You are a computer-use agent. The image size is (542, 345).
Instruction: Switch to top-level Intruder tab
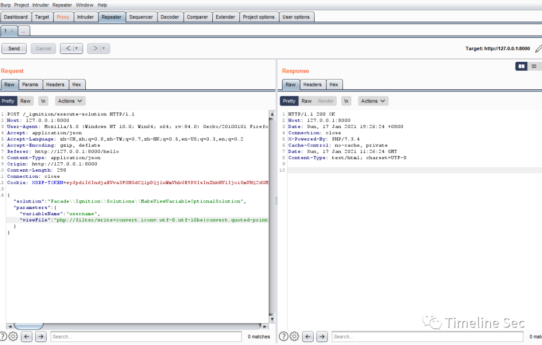pyautogui.click(x=85, y=17)
